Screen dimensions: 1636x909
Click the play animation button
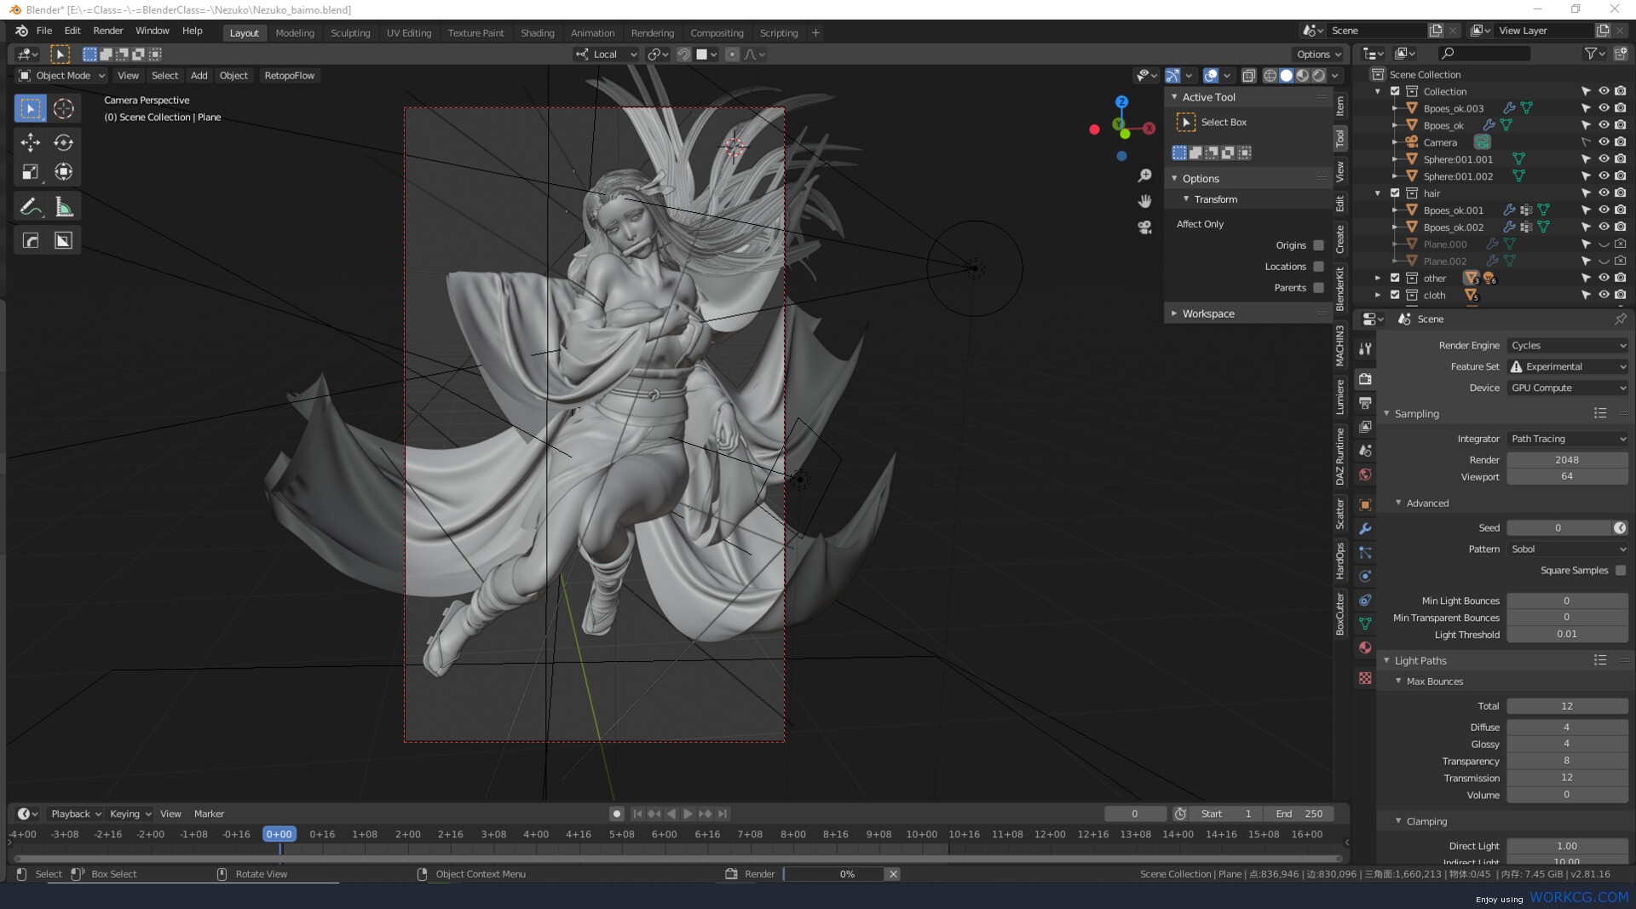tap(688, 814)
